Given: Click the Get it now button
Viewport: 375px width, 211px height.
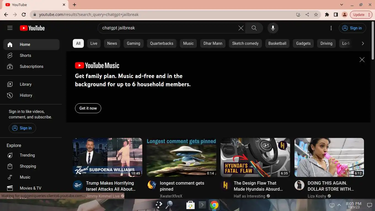Looking at the screenshot, I should 88,108.
